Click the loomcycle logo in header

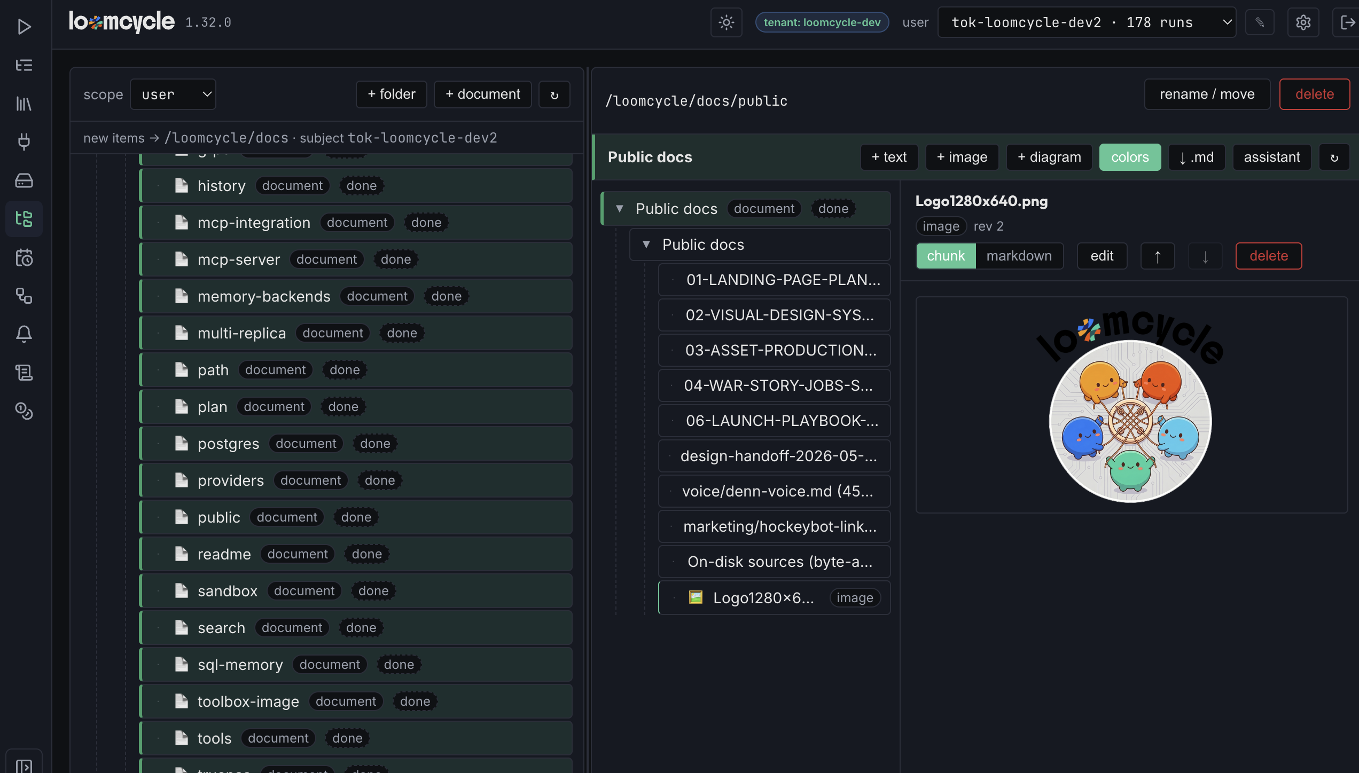point(122,22)
